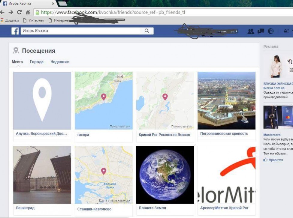Select the Места tab
The width and height of the screenshot is (293, 218).
(17, 62)
